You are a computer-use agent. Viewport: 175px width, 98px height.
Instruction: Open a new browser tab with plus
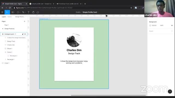85,4
